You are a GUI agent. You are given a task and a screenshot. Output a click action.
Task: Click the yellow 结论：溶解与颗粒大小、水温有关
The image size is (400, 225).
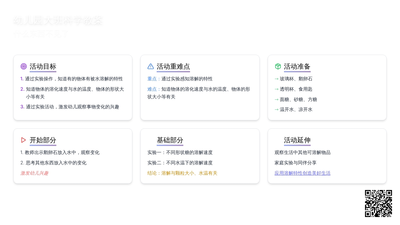(x=182, y=173)
